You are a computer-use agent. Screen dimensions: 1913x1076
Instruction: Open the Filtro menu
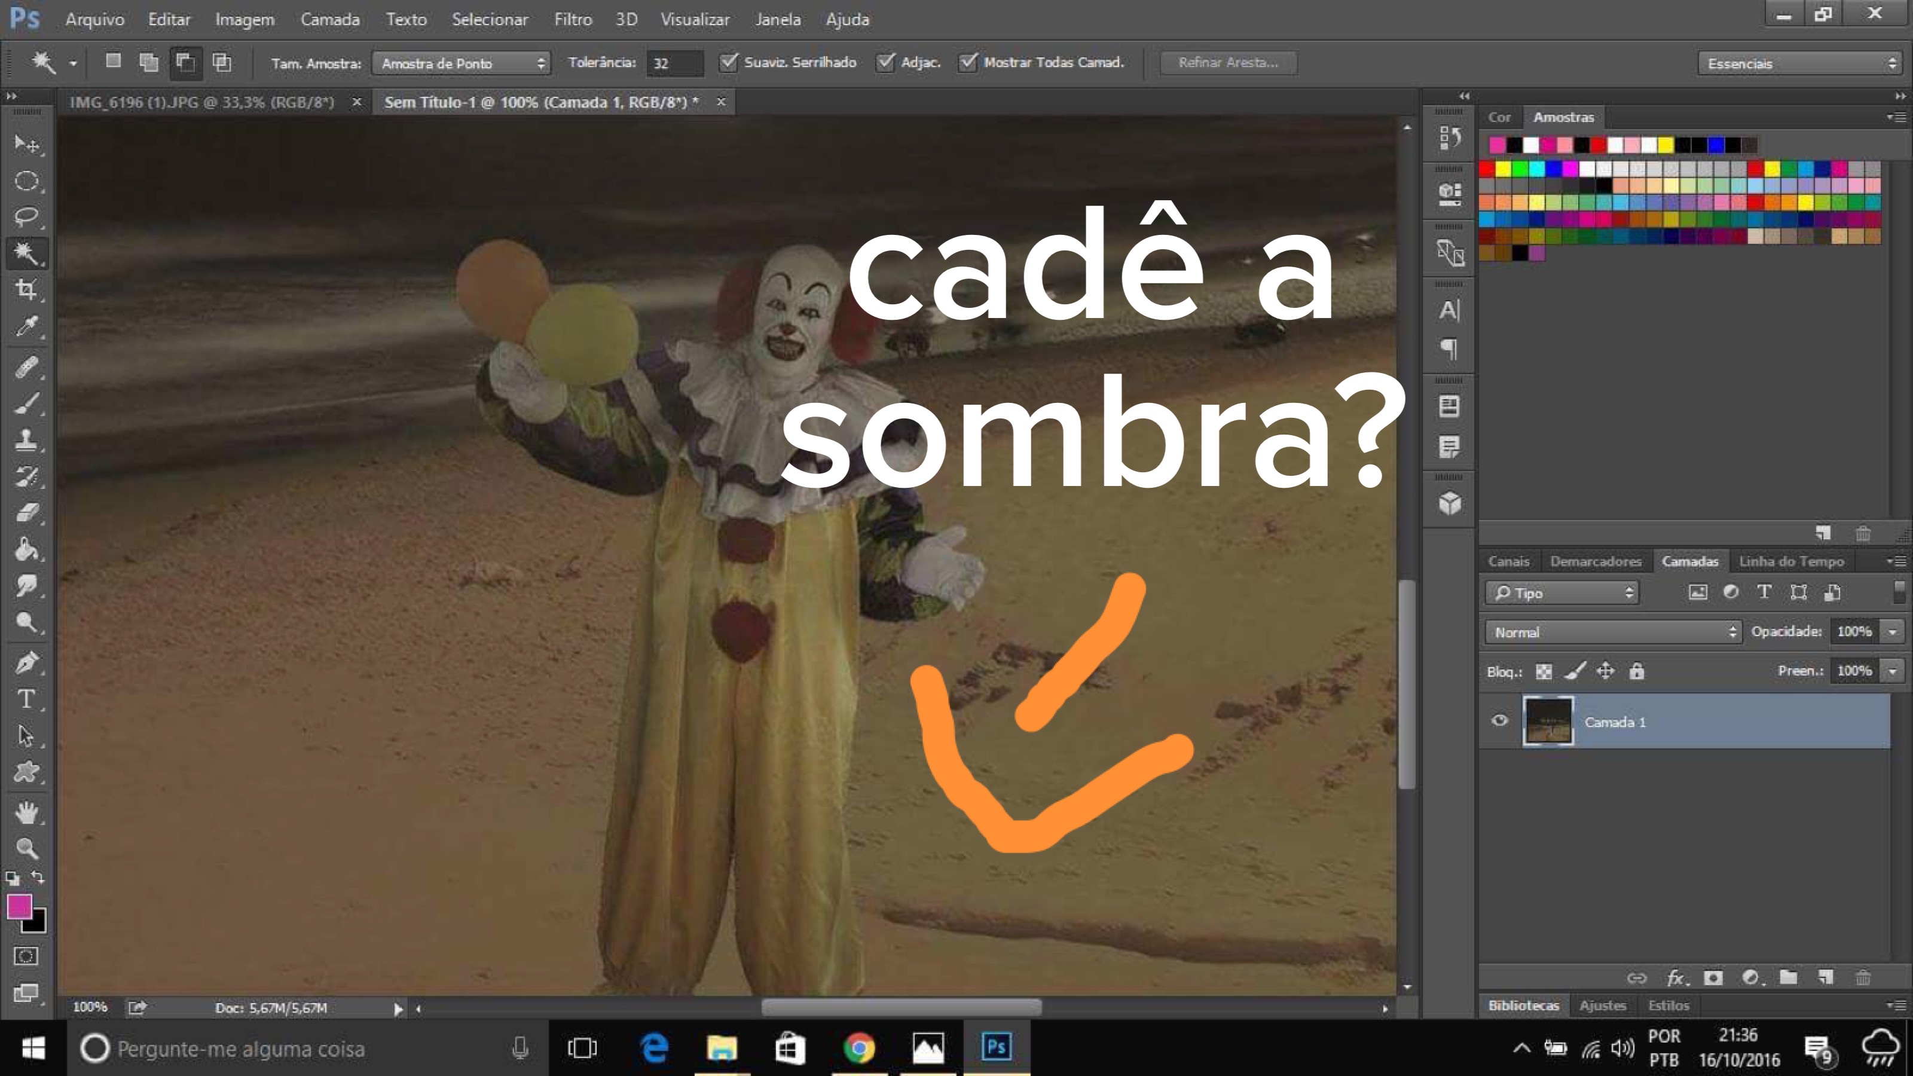click(573, 19)
